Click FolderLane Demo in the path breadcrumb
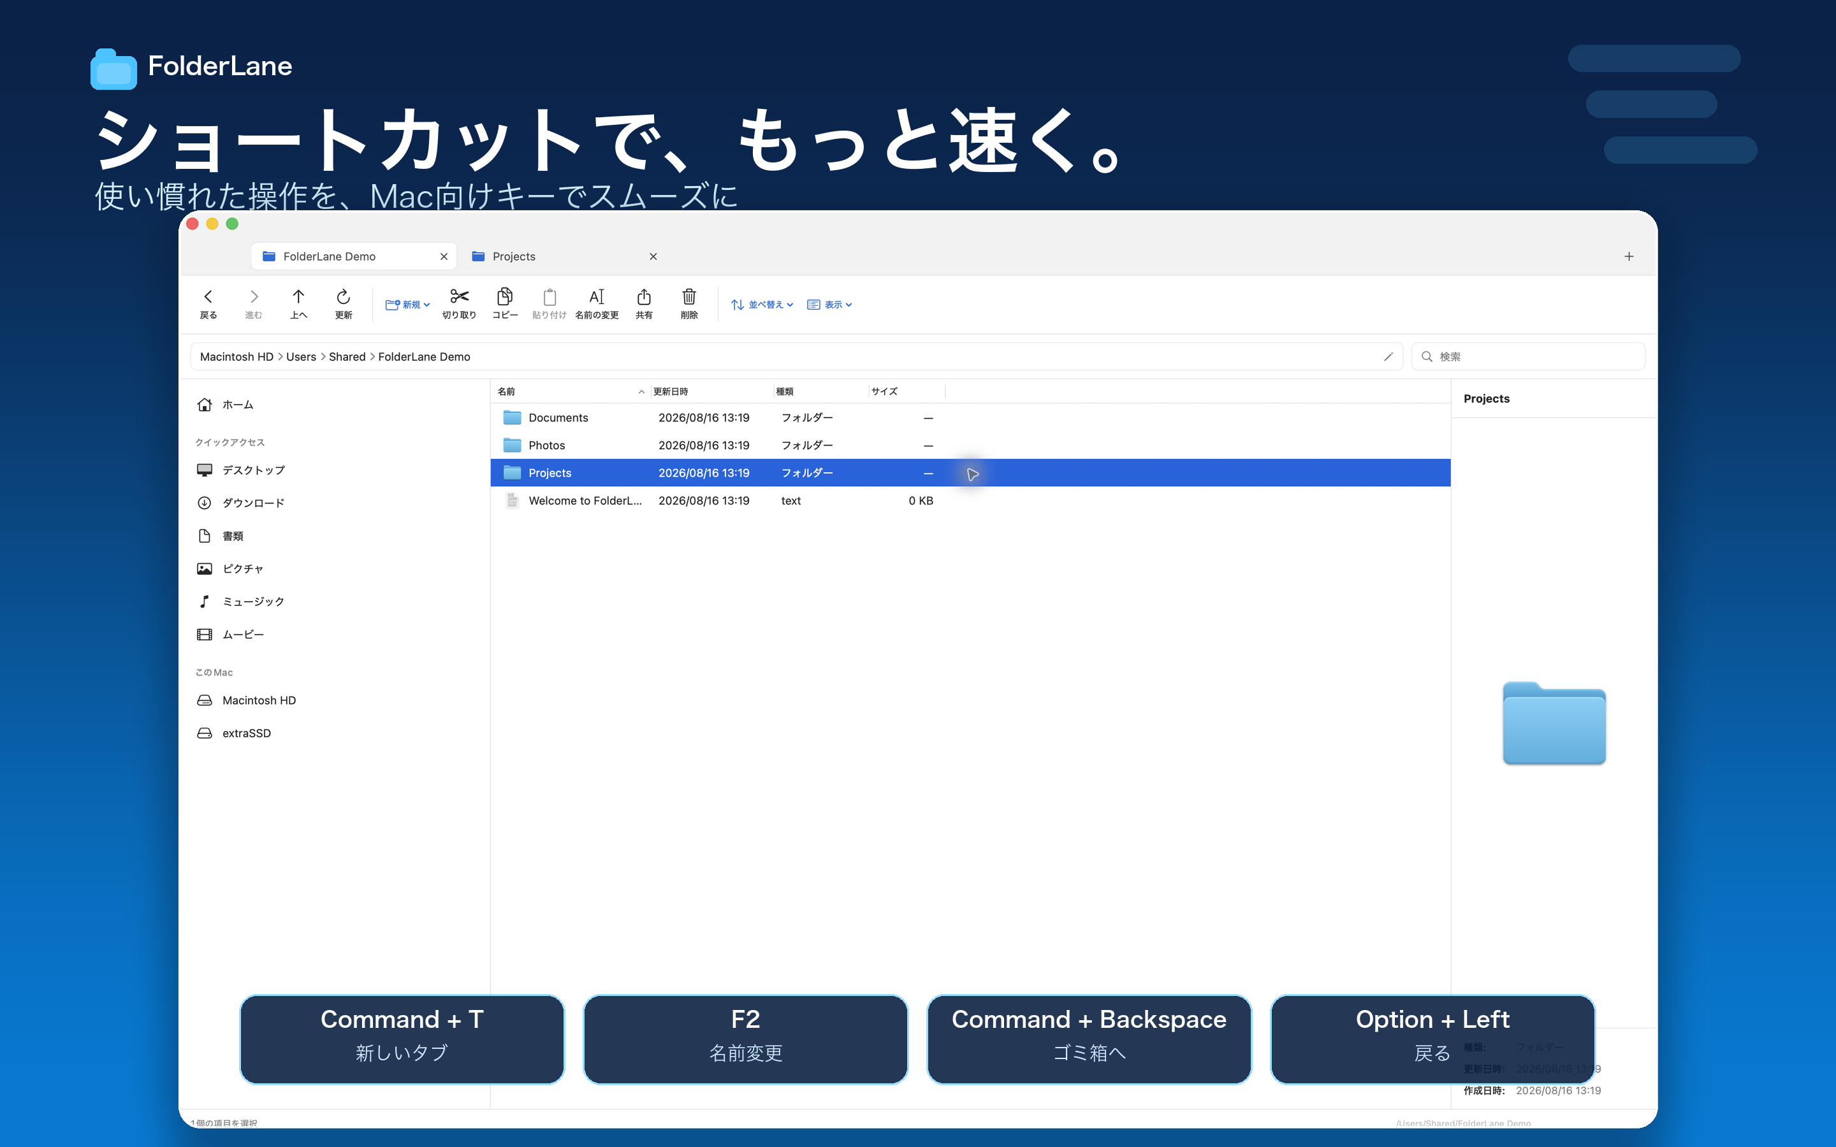This screenshot has height=1147, width=1836. (424, 357)
